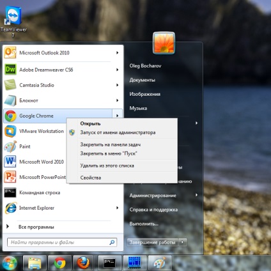
Task: Expand the Google Chrome jump list arrow
Action: [x=117, y=116]
